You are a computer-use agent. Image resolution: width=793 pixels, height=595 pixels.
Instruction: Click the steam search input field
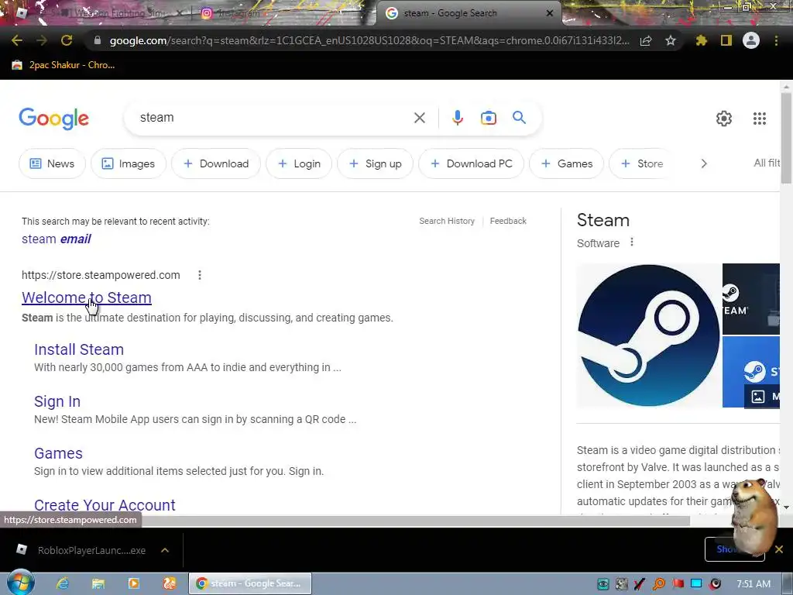pos(273,118)
